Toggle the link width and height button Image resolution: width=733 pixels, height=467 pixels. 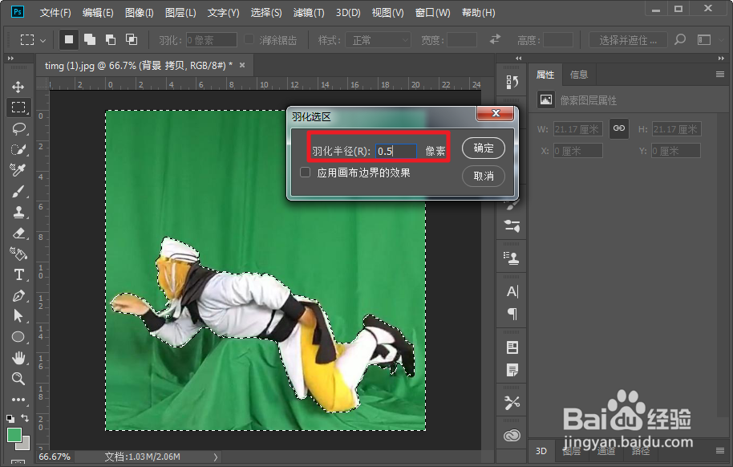(x=619, y=128)
